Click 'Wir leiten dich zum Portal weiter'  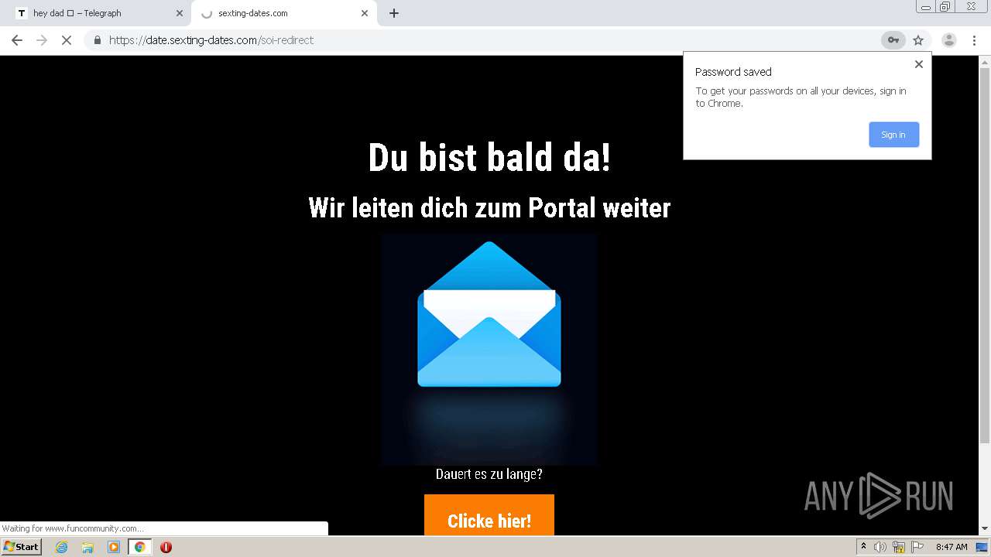pos(489,207)
